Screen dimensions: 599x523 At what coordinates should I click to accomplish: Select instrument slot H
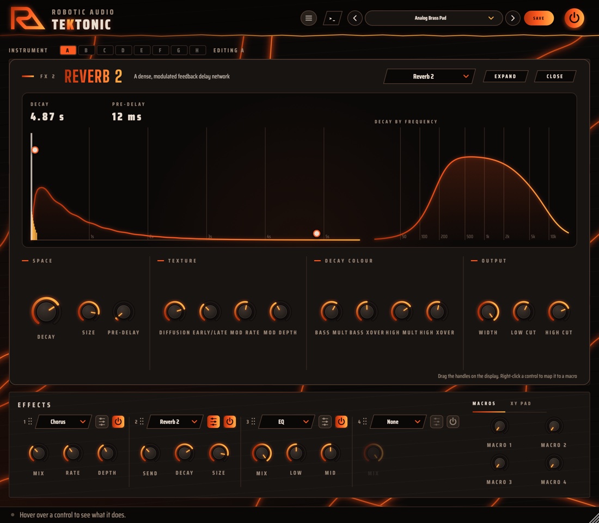(x=197, y=51)
